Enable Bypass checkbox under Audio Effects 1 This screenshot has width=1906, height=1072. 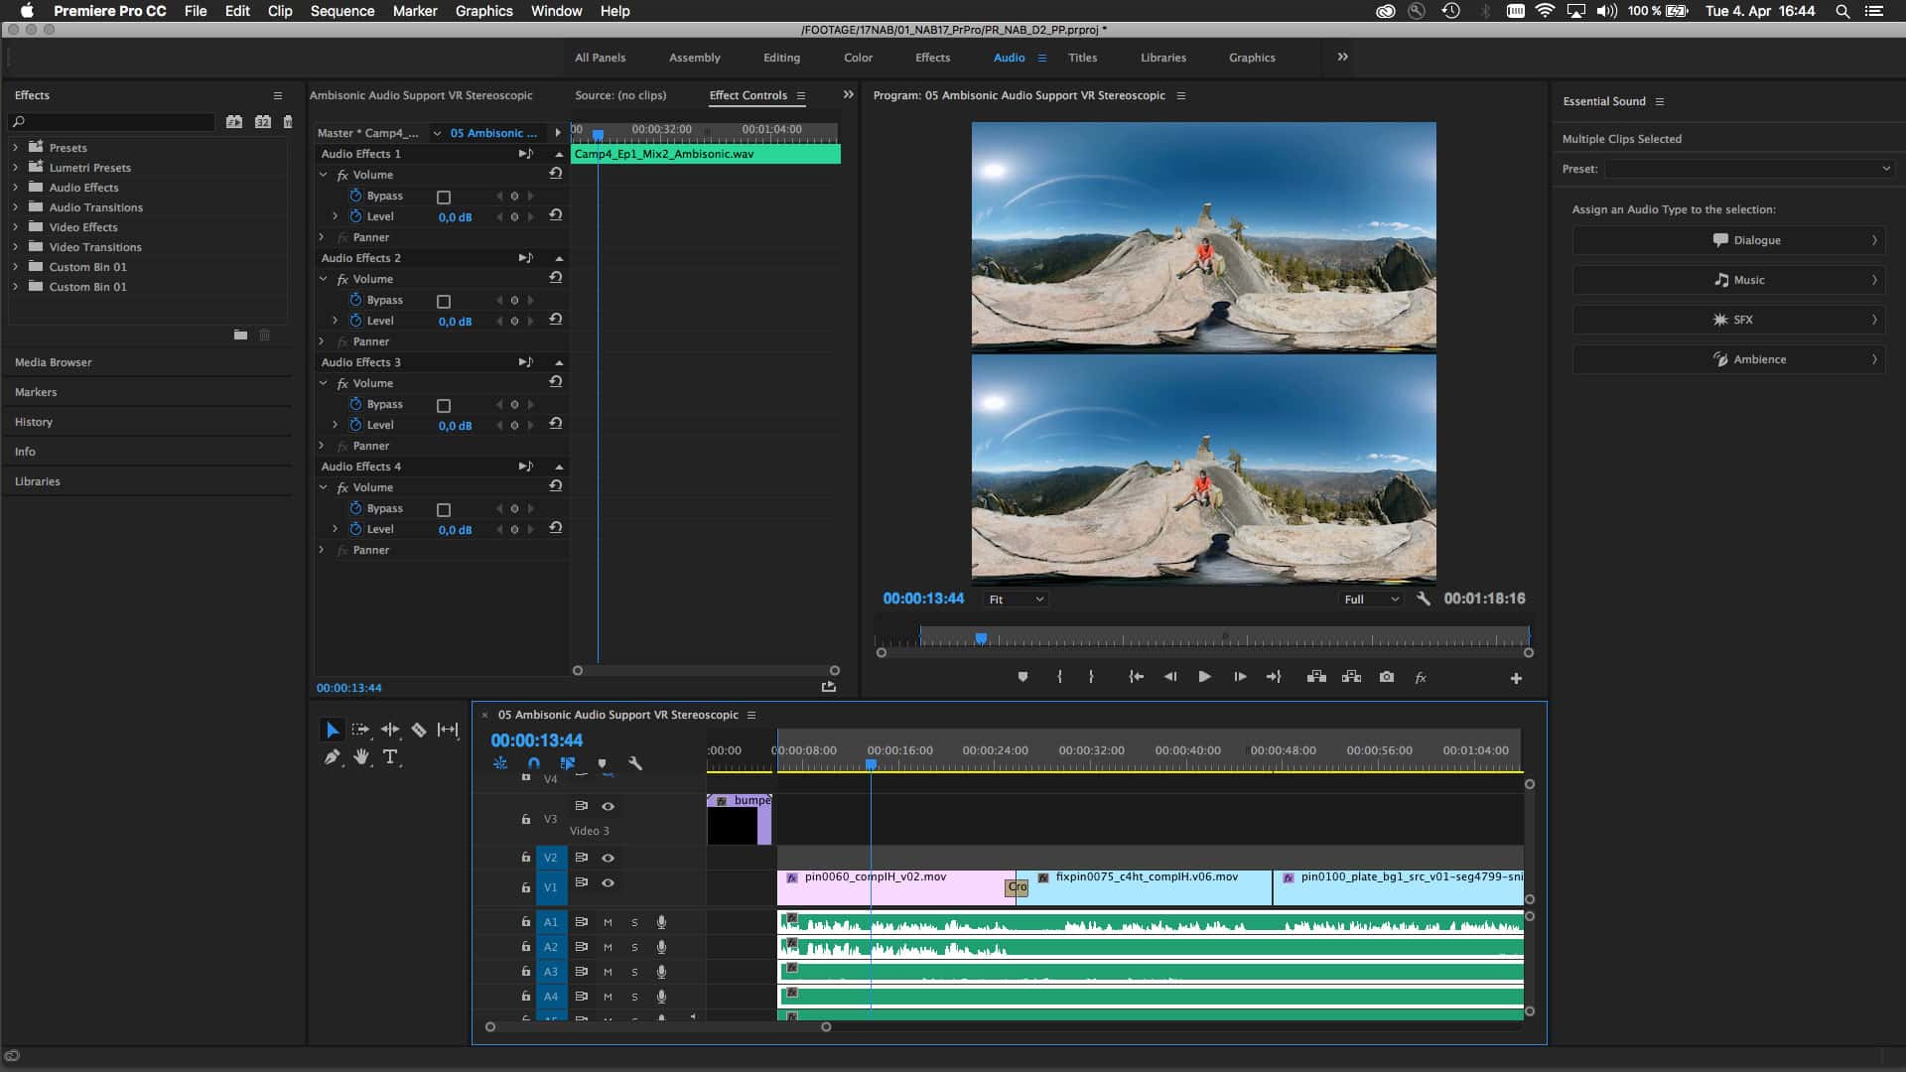tap(444, 197)
